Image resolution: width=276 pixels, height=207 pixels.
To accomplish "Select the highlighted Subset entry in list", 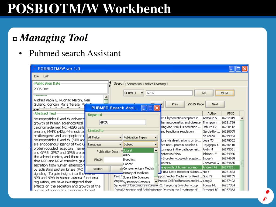I will [x=138, y=150].
